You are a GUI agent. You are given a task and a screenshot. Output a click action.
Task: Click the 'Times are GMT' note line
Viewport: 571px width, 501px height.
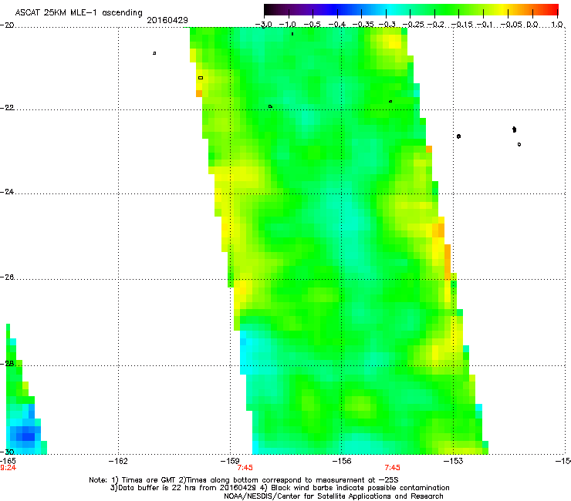244,480
